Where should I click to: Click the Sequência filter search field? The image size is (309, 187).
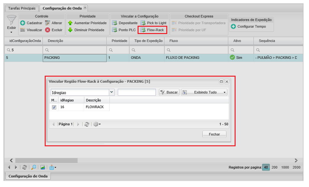click(x=278, y=50)
